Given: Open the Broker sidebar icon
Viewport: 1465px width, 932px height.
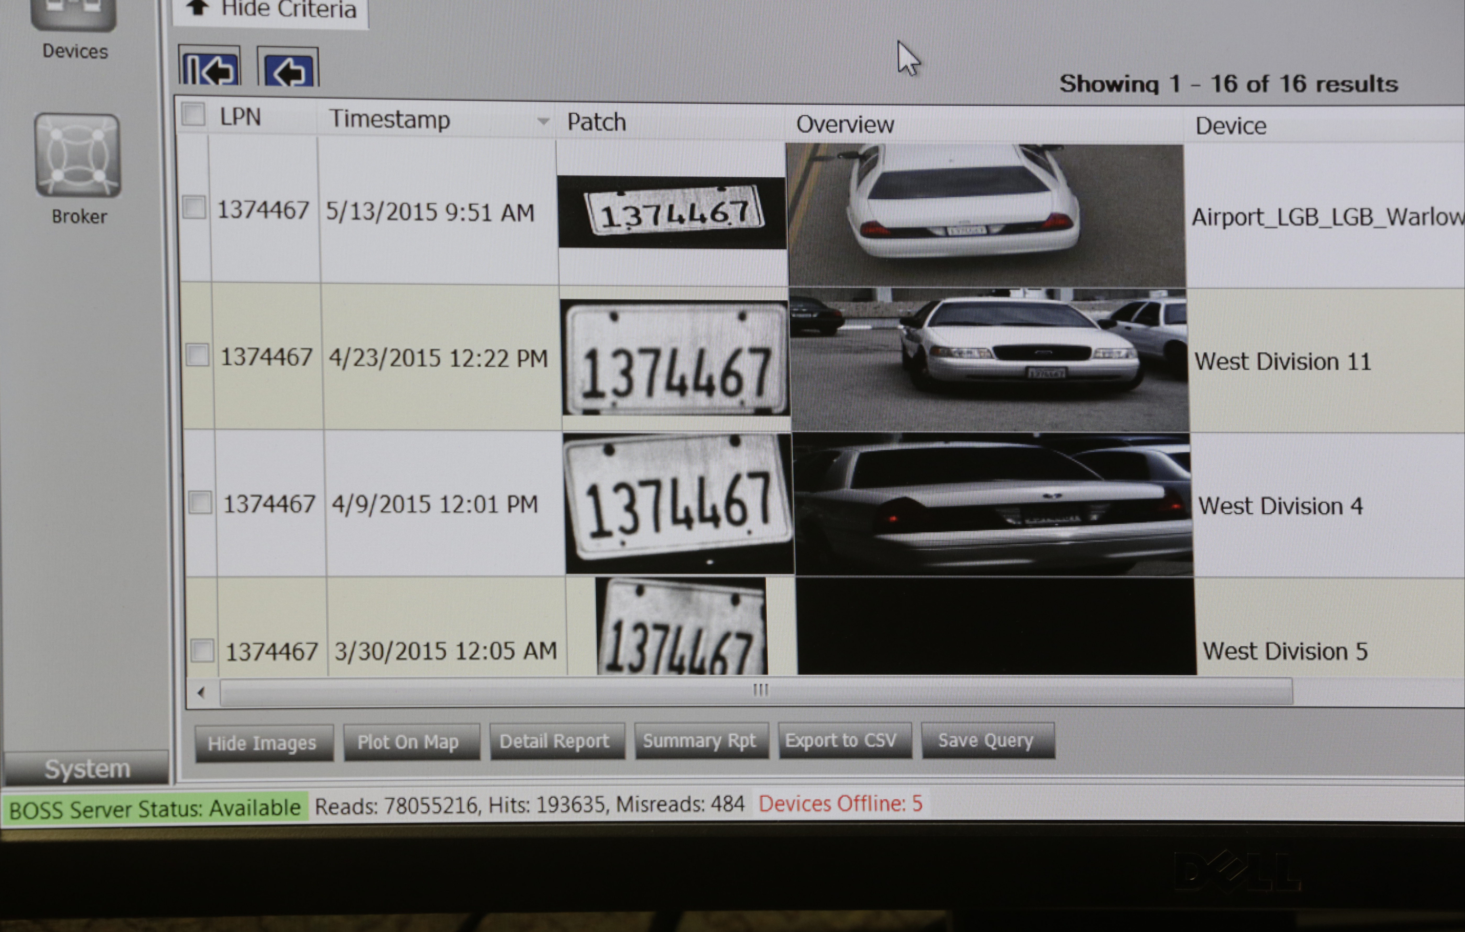Looking at the screenshot, I should click(78, 156).
